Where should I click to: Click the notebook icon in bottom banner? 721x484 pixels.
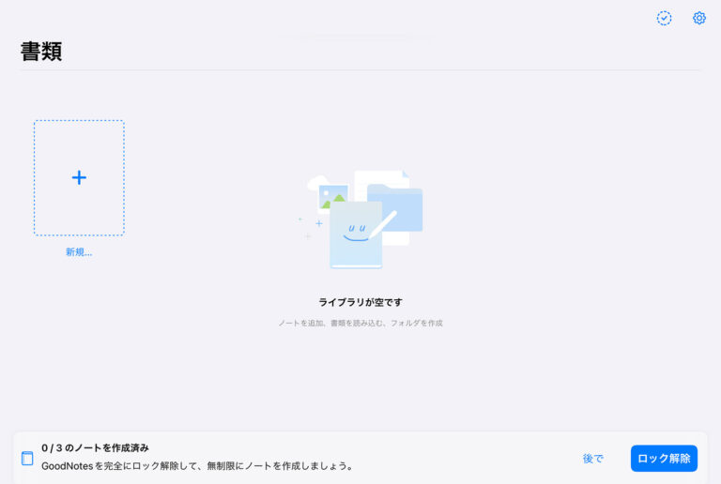point(27,459)
